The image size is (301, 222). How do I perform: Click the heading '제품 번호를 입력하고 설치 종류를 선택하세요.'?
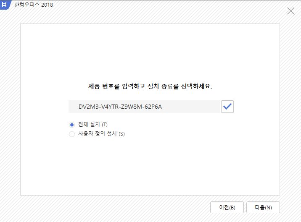150,86
